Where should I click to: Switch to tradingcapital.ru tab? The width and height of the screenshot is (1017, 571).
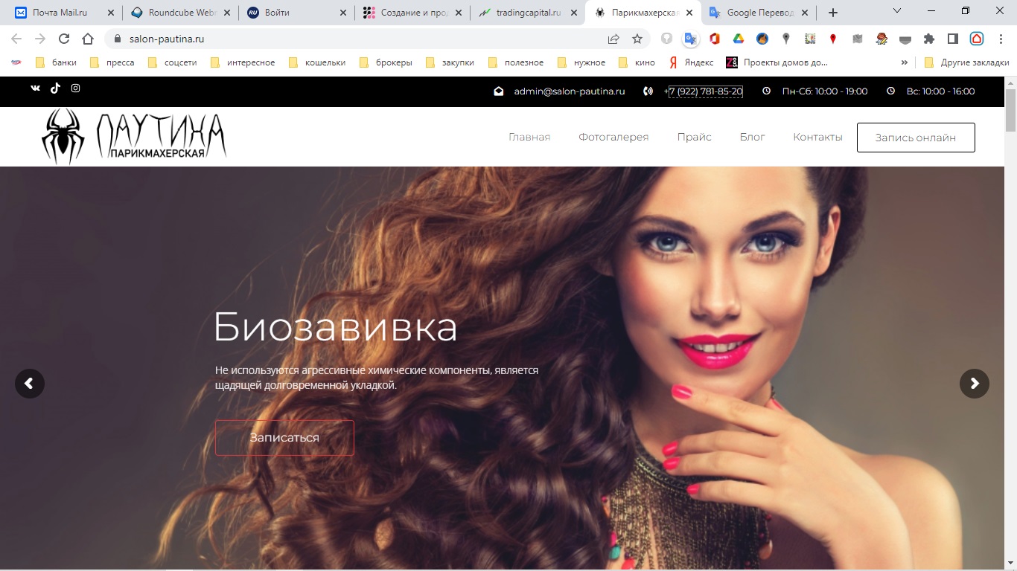click(529, 13)
